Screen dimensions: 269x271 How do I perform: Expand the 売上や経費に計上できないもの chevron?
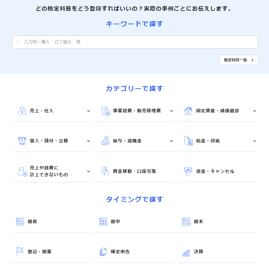click(89, 171)
